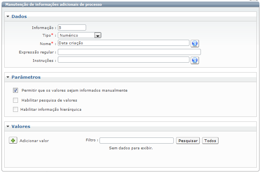This screenshot has height=173, width=261.
Task: Click into the Instruções text field
Action: coord(124,60)
